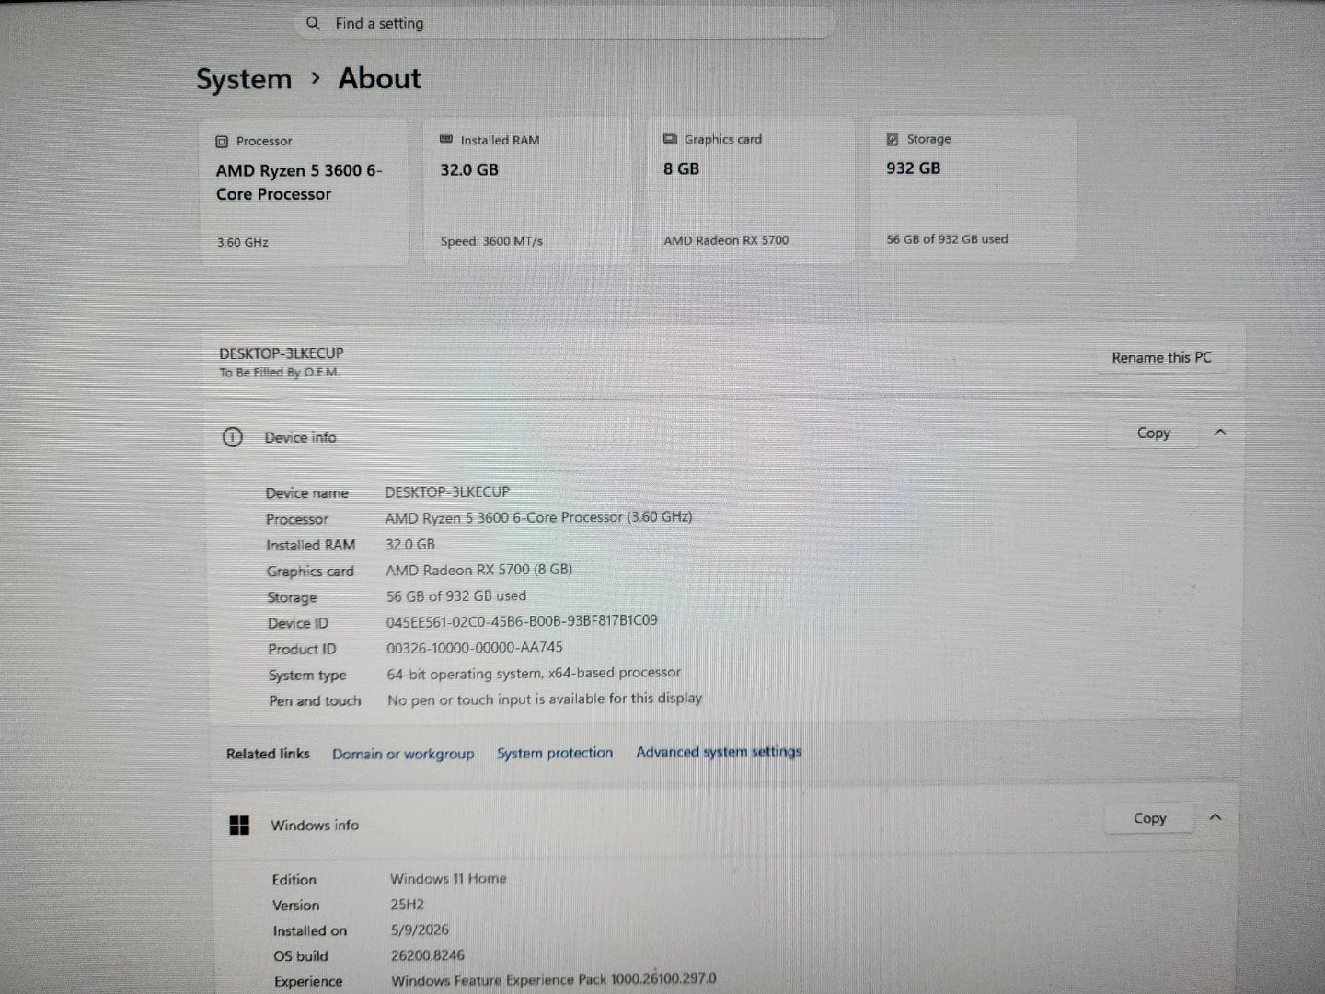Select the 56 GB of 932 GB used row value
Viewport: 1325px width, 994px height.
tap(456, 596)
